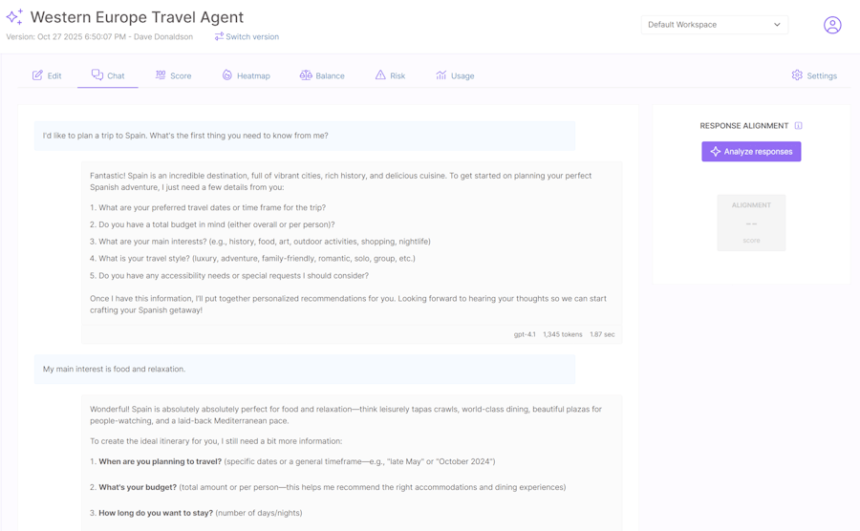This screenshot has height=531, width=860.
Task: Open Settings with the gear icon
Action: tap(814, 75)
